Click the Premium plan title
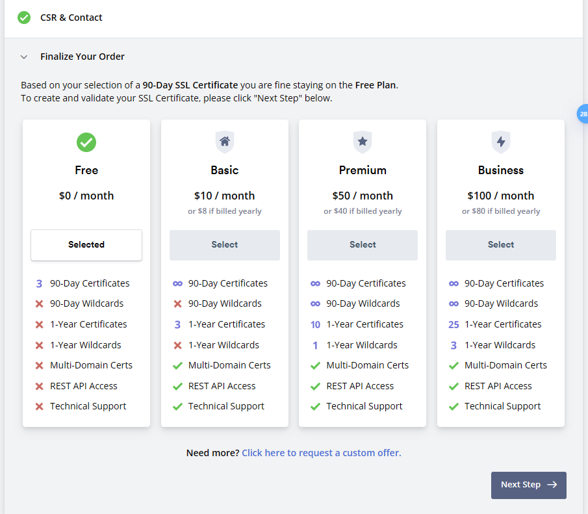This screenshot has height=514, width=588. point(363,170)
